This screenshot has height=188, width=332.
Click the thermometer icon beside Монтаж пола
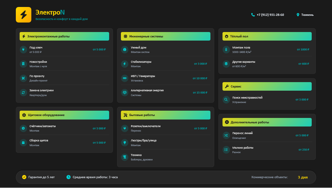click(x=226, y=49)
